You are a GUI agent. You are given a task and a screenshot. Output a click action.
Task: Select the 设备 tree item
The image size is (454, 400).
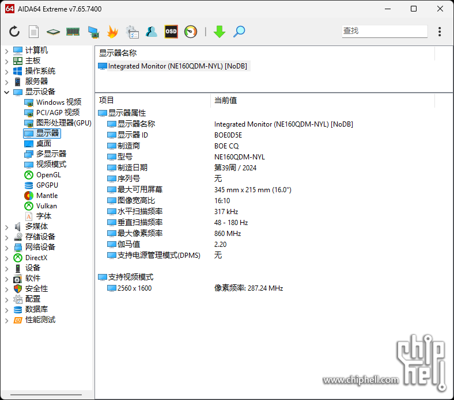click(x=32, y=268)
